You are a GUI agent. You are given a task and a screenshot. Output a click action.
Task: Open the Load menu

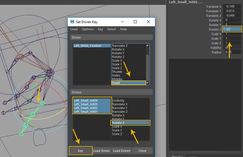point(74,29)
